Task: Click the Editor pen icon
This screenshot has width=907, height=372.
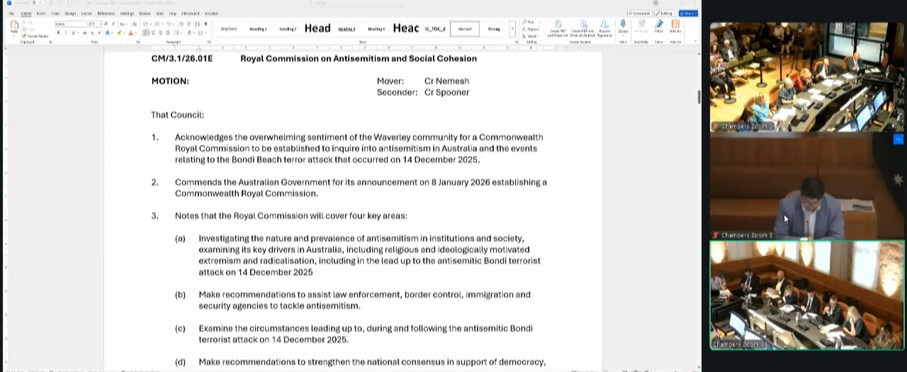Action: tap(659, 25)
